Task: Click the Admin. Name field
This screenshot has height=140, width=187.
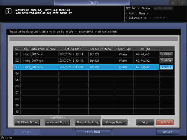Action: 137,13
